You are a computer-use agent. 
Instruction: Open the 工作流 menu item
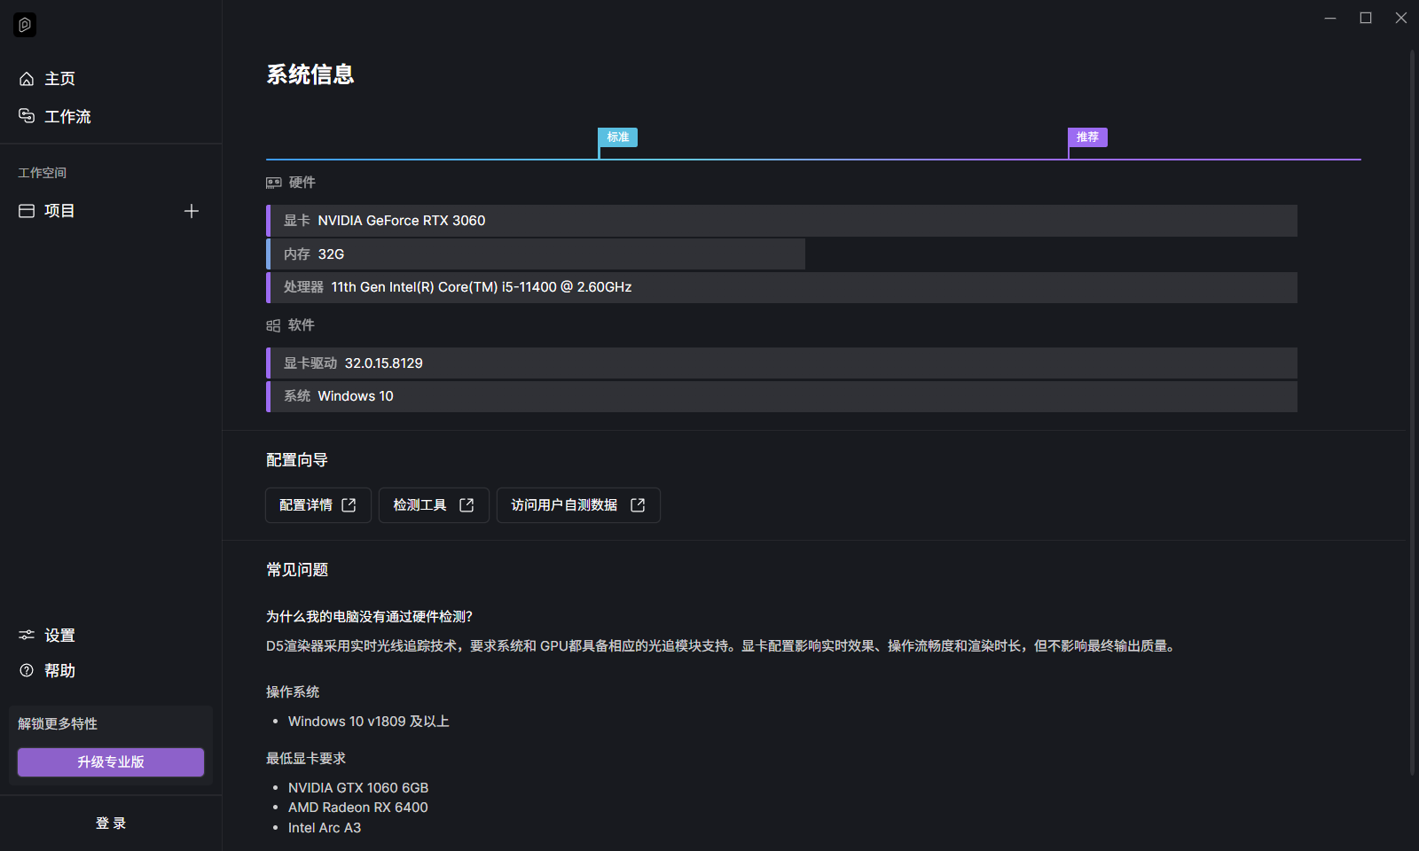pos(67,116)
